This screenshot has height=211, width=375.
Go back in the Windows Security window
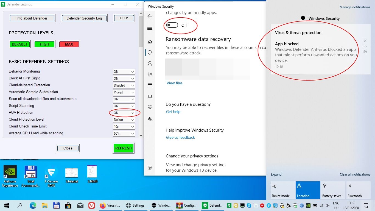pyautogui.click(x=150, y=16)
